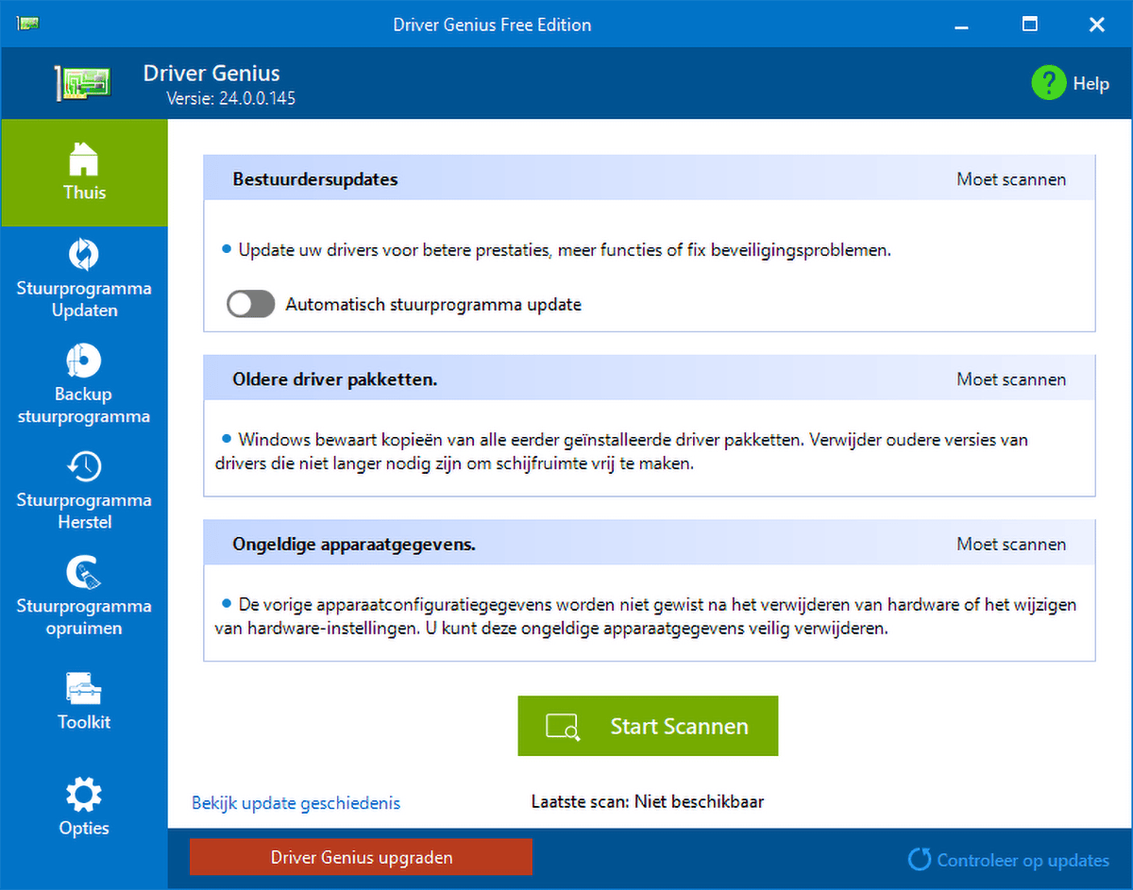The width and height of the screenshot is (1133, 890).
Task: Click the Update uw drivers description text
Action: (x=565, y=251)
